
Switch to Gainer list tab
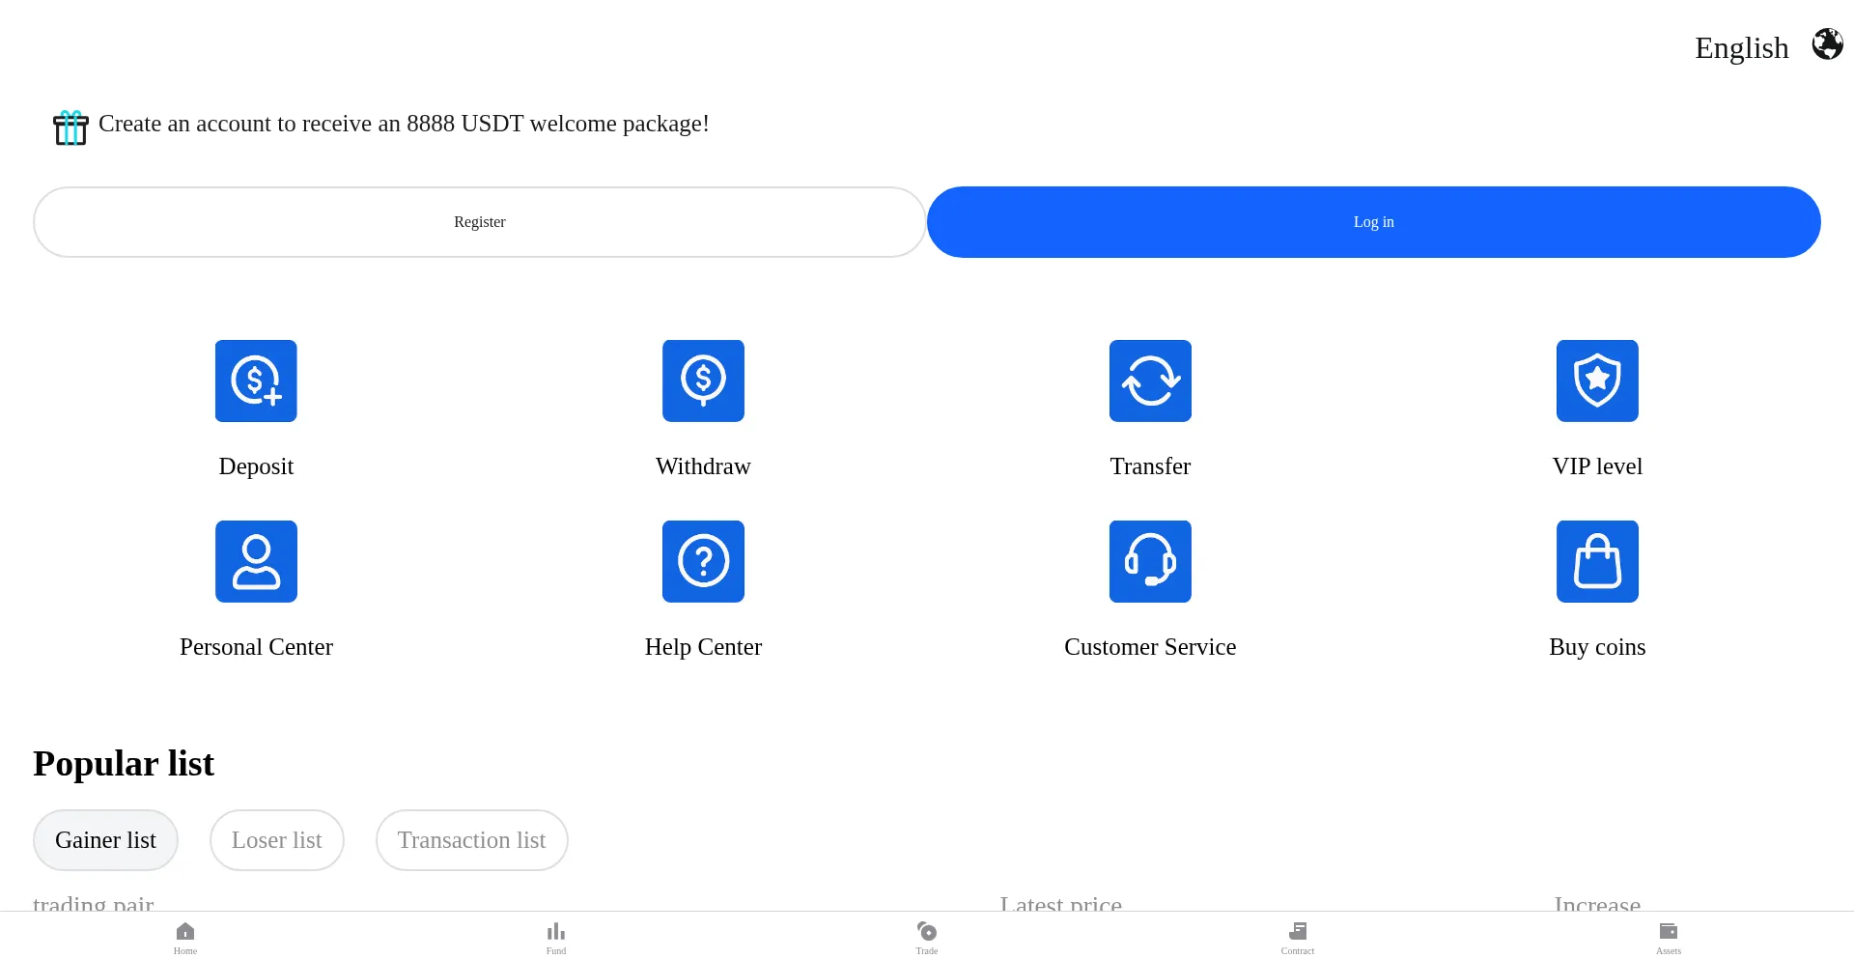click(x=105, y=840)
